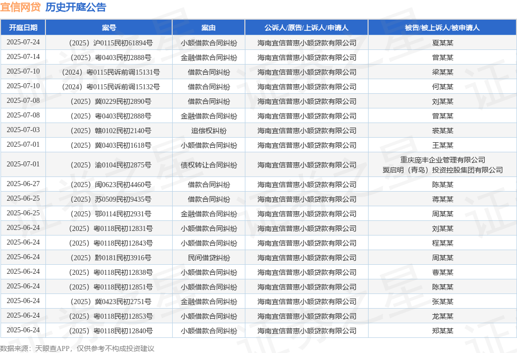Screen dimensions: 517x353
Task: Click defendant 曹某某
Action: tap(442, 272)
